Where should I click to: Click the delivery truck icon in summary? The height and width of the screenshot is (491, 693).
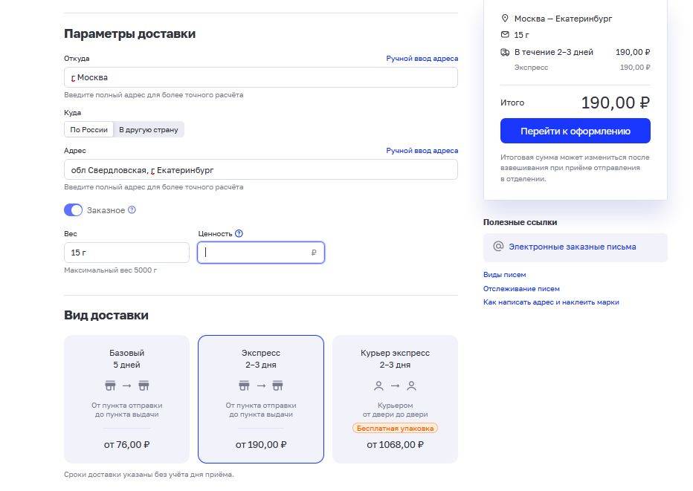pyautogui.click(x=505, y=52)
